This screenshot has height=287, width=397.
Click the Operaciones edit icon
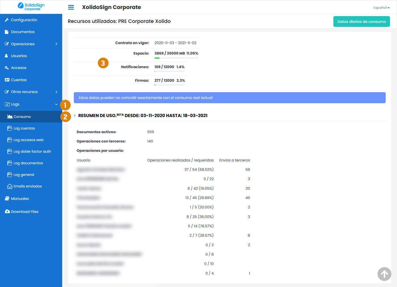pyautogui.click(x=7, y=44)
